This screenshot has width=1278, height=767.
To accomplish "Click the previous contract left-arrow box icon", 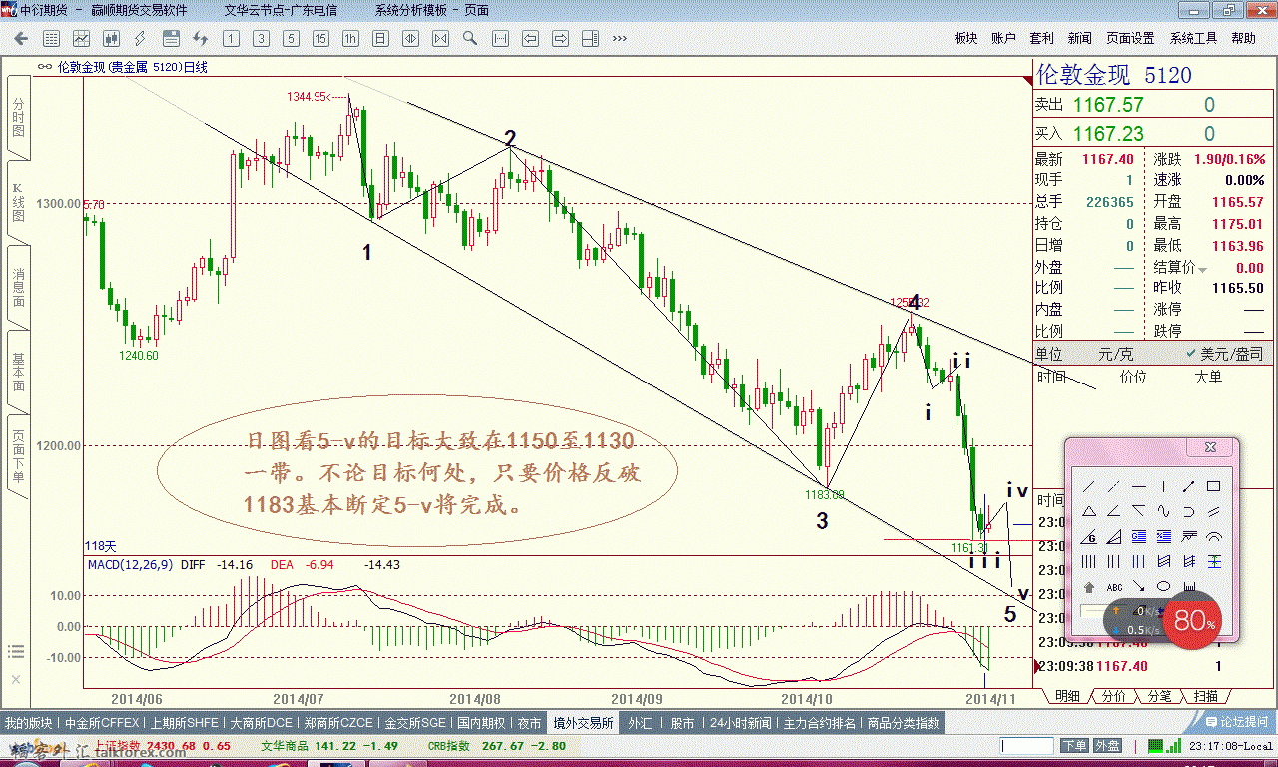I will pos(530,38).
